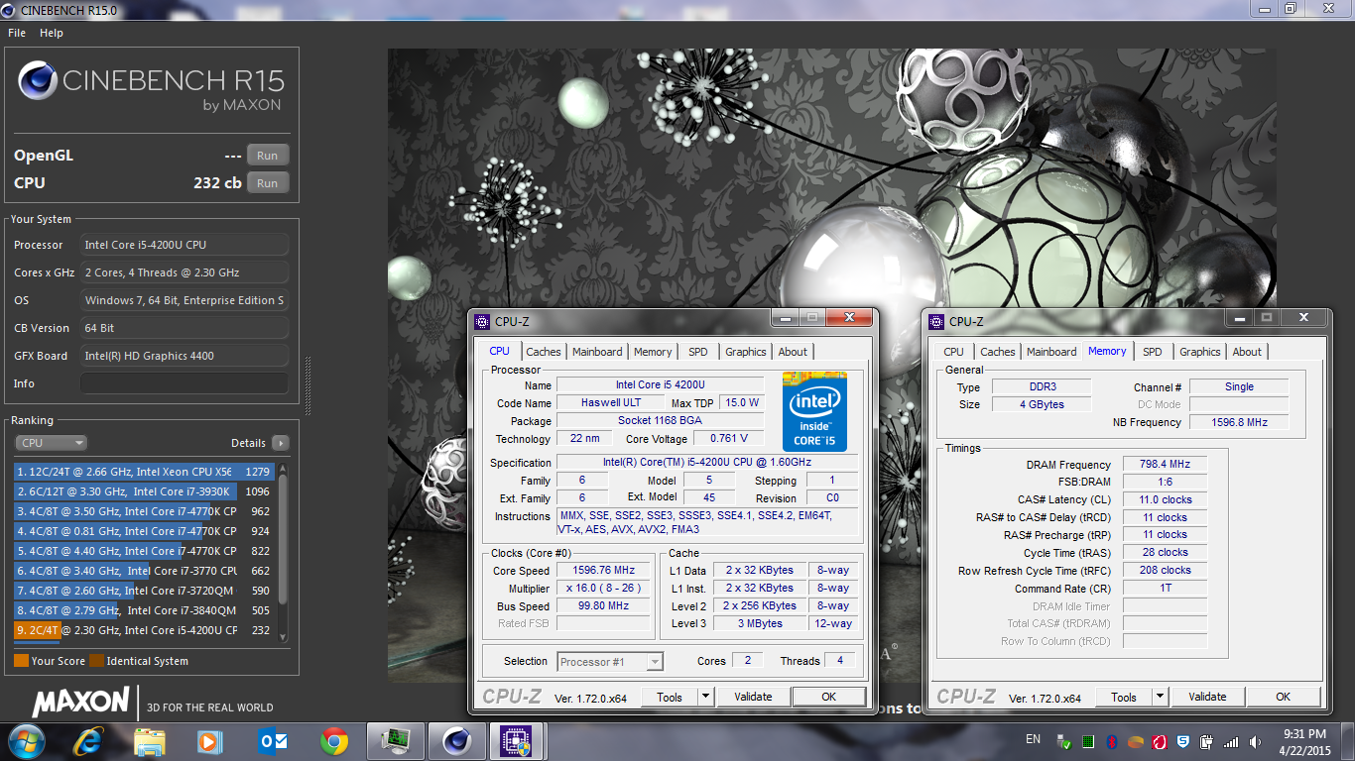
Task: Open the Bluetooth tray icon
Action: (x=1112, y=742)
